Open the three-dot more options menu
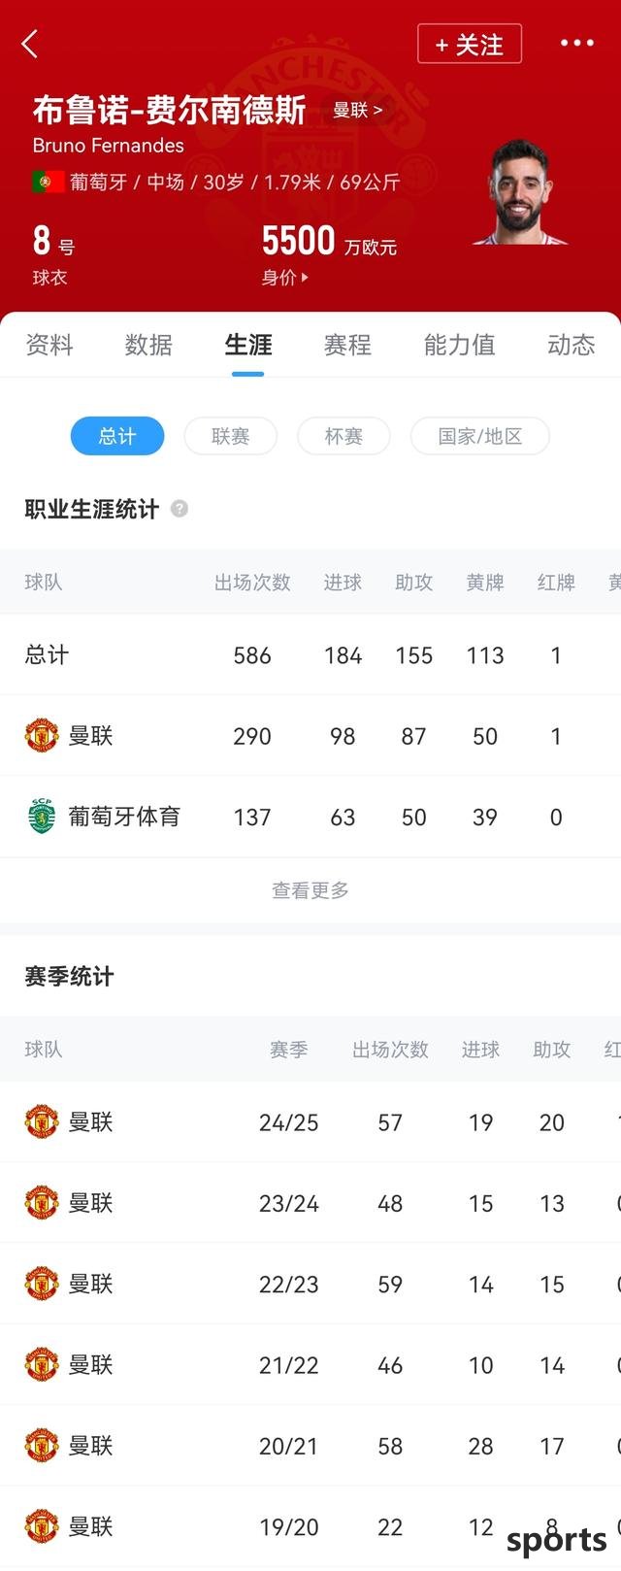621x1571 pixels. tap(576, 43)
